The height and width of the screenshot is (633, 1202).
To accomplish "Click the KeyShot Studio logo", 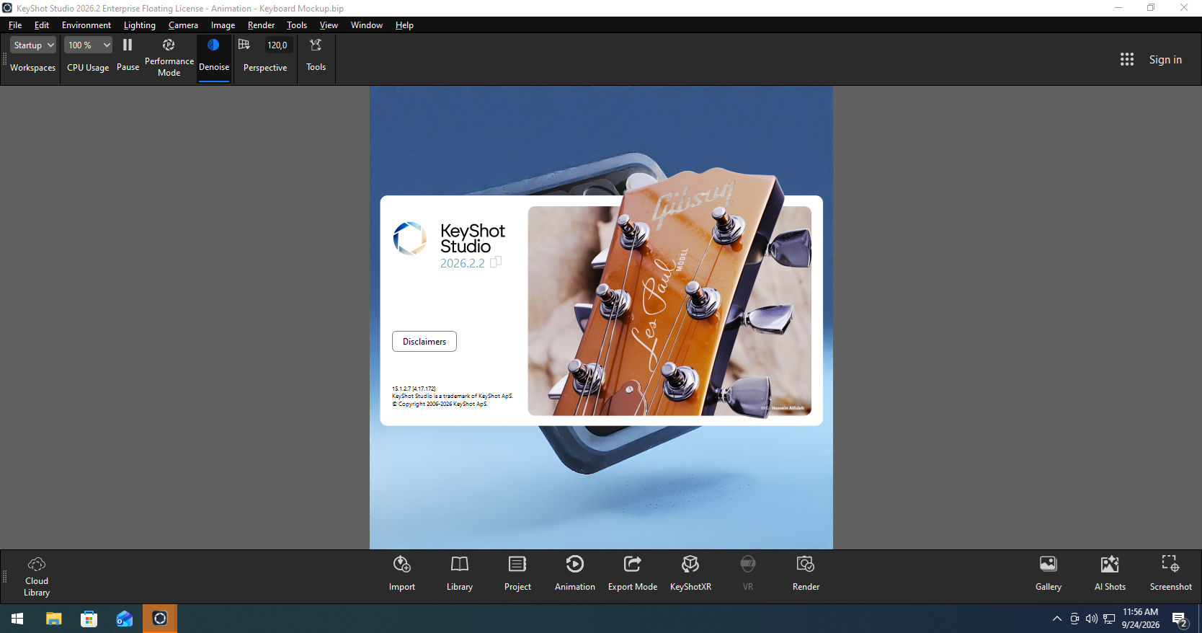I will click(409, 239).
